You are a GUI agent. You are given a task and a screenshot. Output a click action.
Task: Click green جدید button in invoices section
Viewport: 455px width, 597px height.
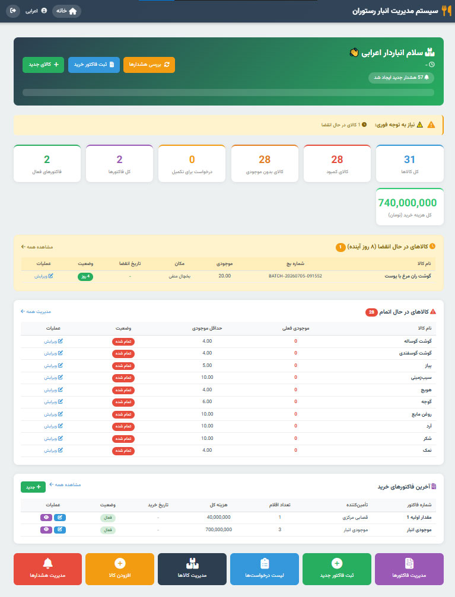point(33,487)
